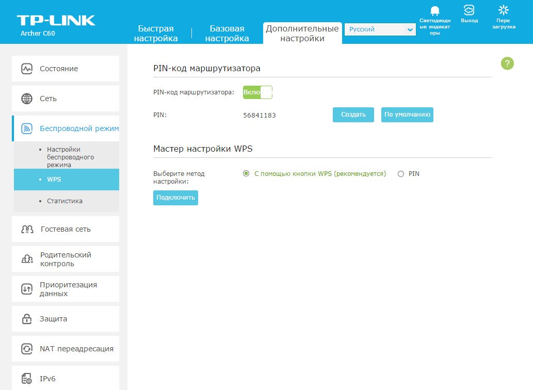Click the Приоритезация данных icon
Image resolution: width=533 pixels, height=390 pixels.
click(x=27, y=289)
